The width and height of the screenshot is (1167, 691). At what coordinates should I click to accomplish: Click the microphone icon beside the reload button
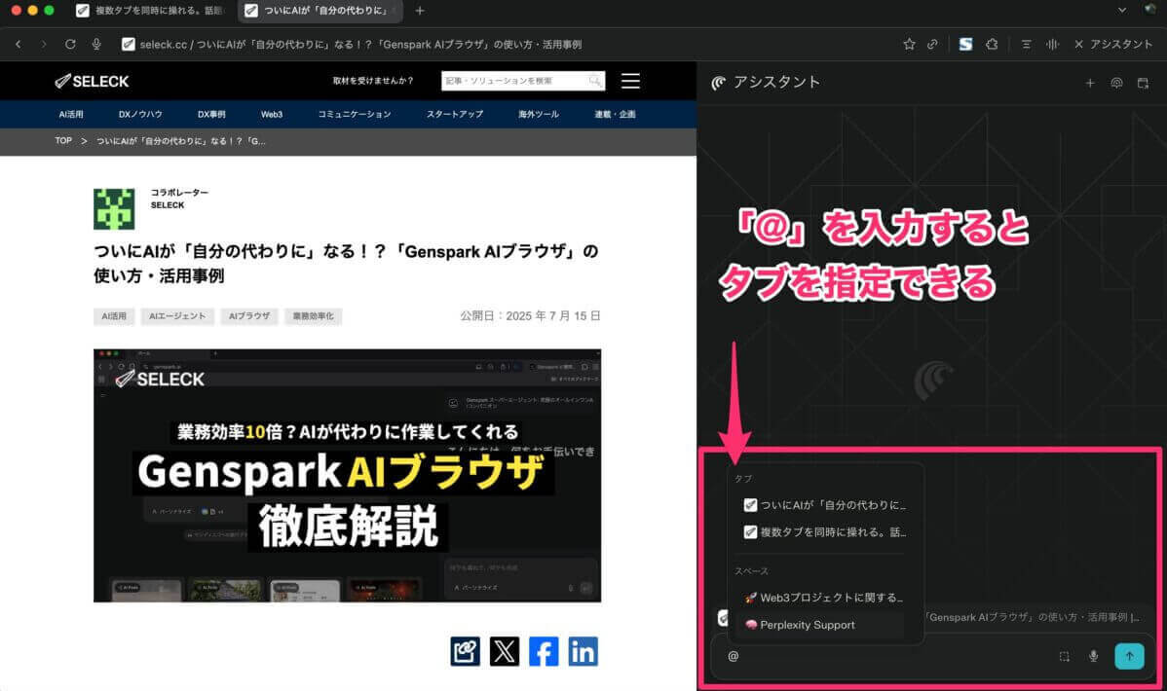96,45
